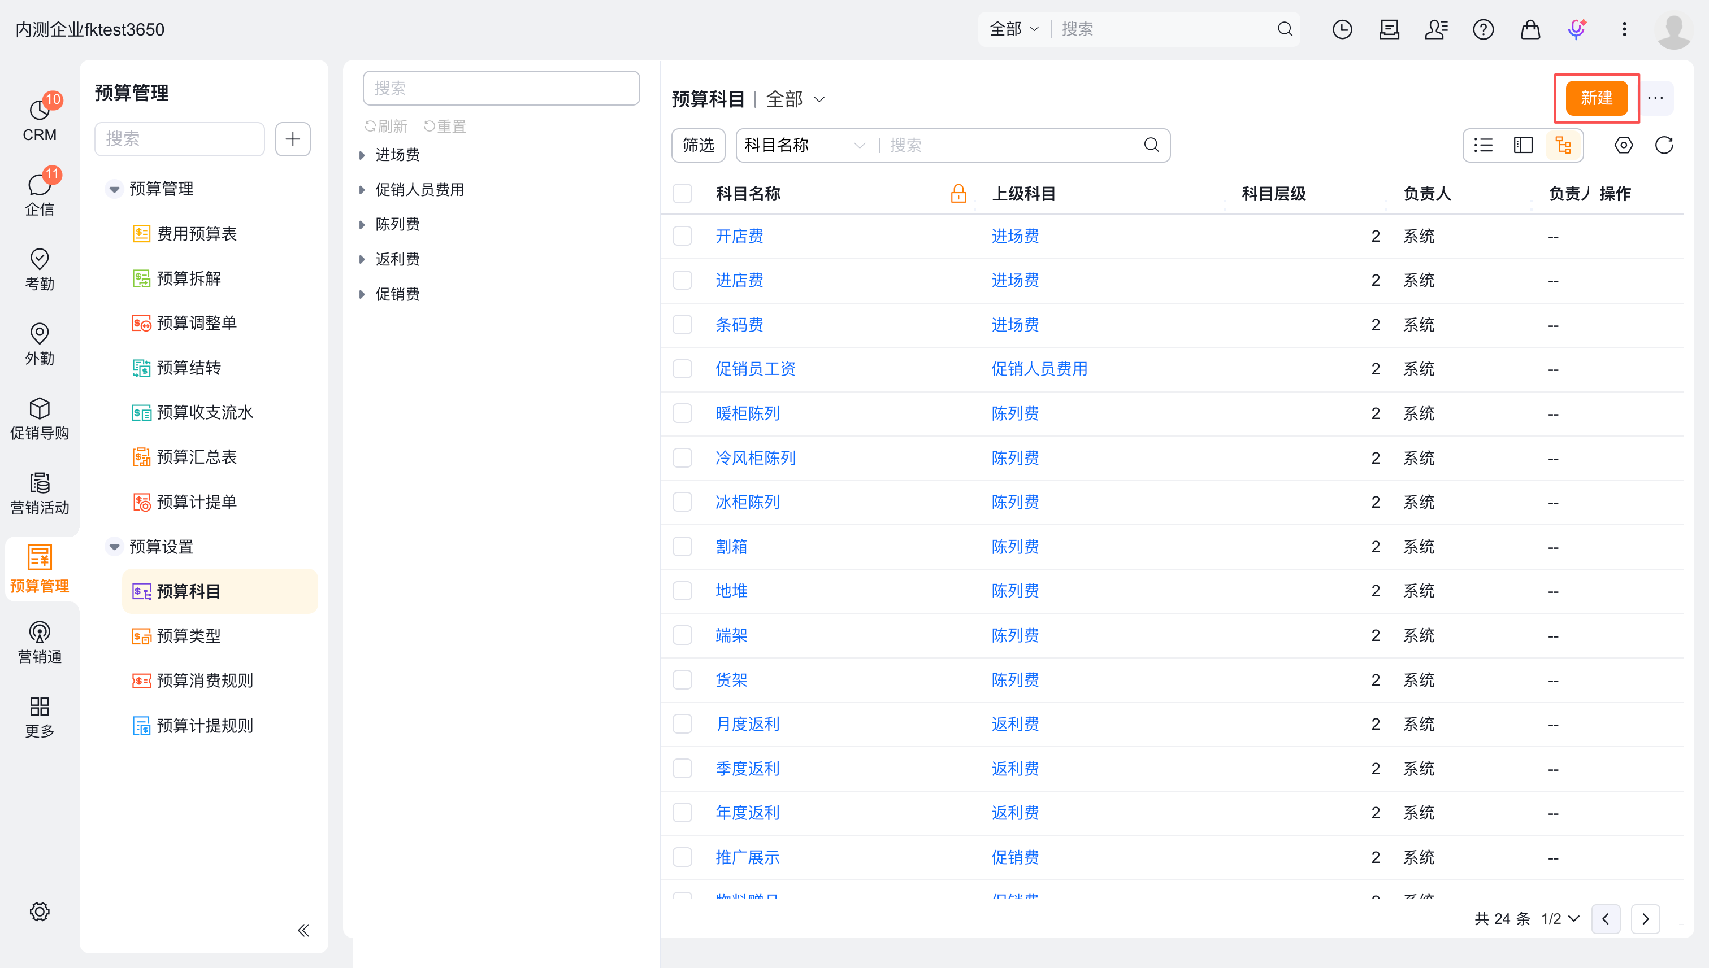This screenshot has width=1709, height=968.
Task: Open the 1/2 page selector dropdown
Action: [x=1561, y=919]
